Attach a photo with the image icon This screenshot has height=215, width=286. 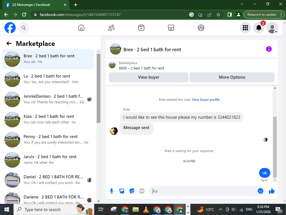pos(122,191)
